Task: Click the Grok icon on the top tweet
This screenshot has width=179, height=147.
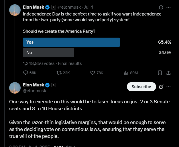Action: point(161,7)
